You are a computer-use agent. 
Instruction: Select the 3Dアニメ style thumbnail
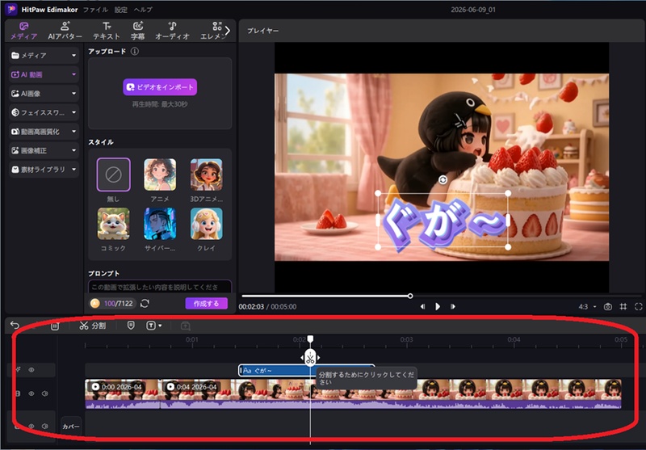point(207,175)
